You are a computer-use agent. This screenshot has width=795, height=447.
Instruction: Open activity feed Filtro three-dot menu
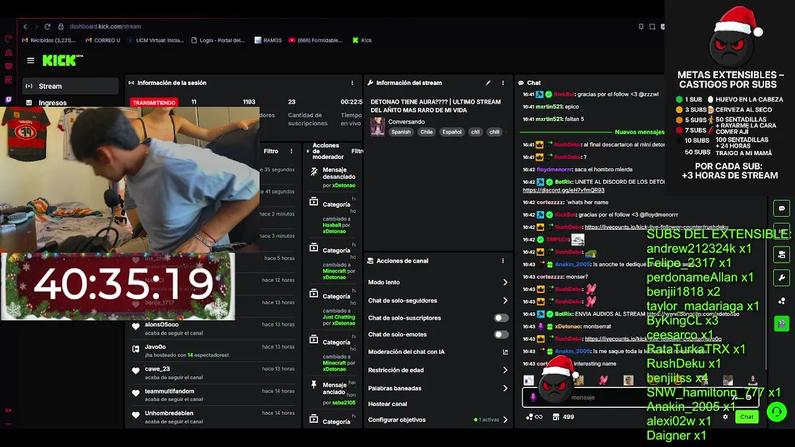point(291,151)
